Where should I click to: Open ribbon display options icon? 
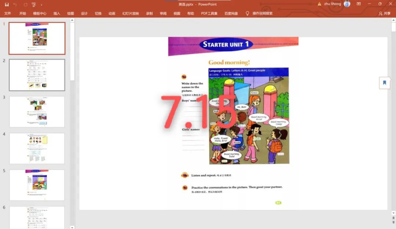[359, 4]
